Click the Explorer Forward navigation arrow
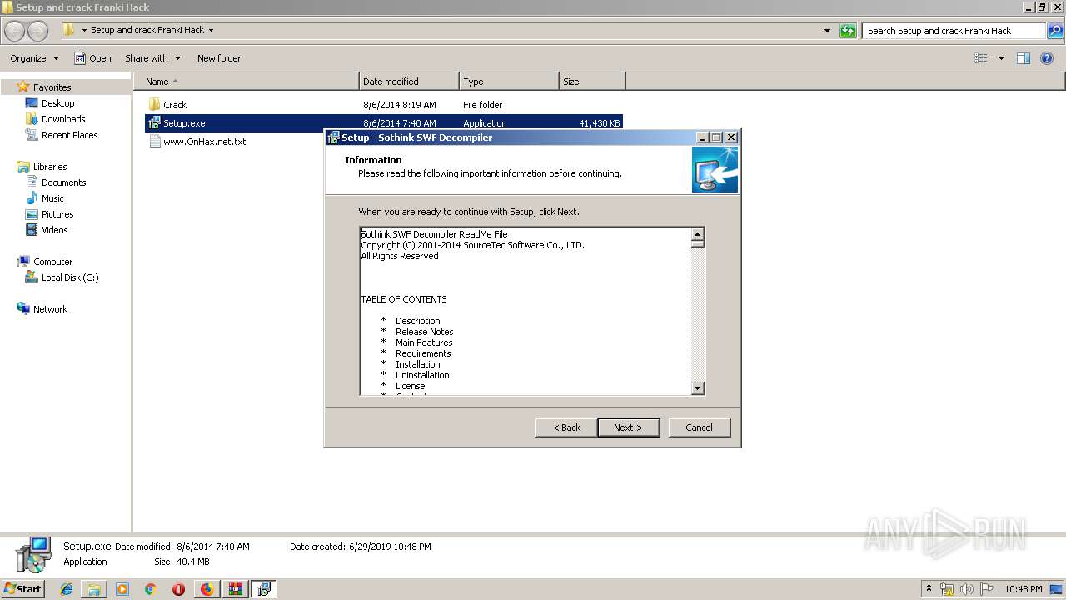 click(x=38, y=31)
